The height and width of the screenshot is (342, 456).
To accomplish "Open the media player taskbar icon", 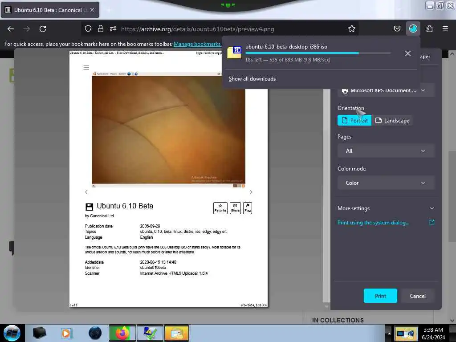I will [66, 333].
